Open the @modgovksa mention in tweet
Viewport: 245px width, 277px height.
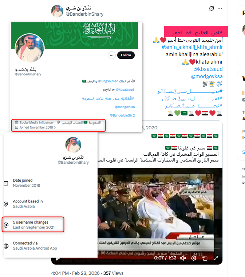point(207,76)
